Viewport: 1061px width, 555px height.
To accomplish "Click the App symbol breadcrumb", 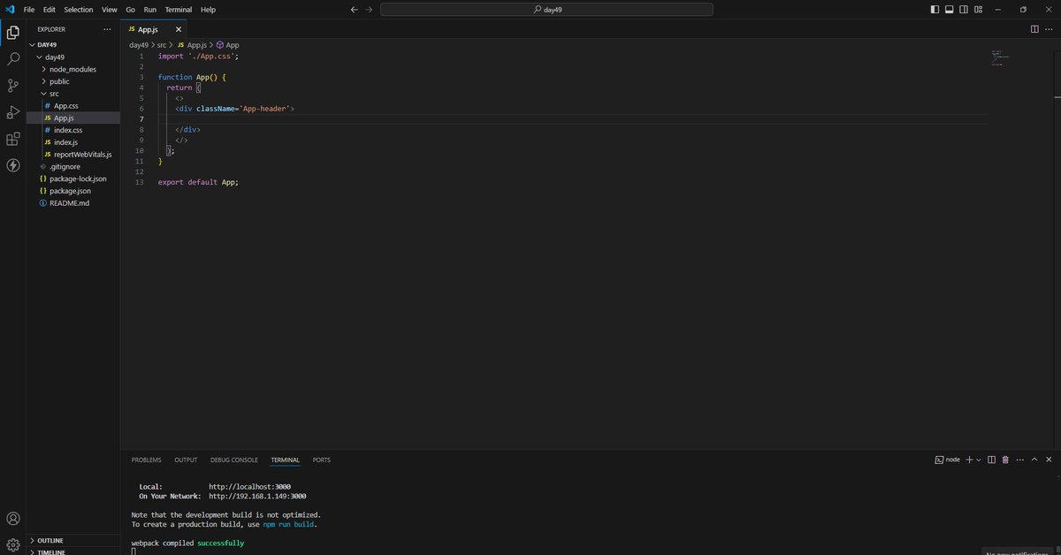I will coord(228,44).
